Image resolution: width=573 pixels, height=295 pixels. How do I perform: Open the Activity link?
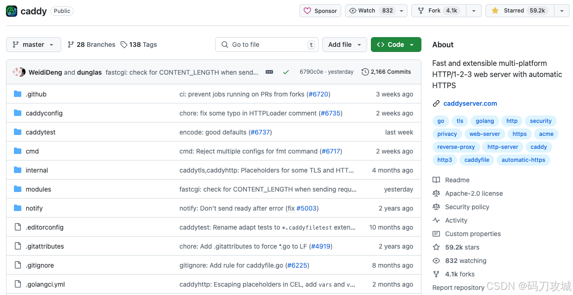click(450, 220)
